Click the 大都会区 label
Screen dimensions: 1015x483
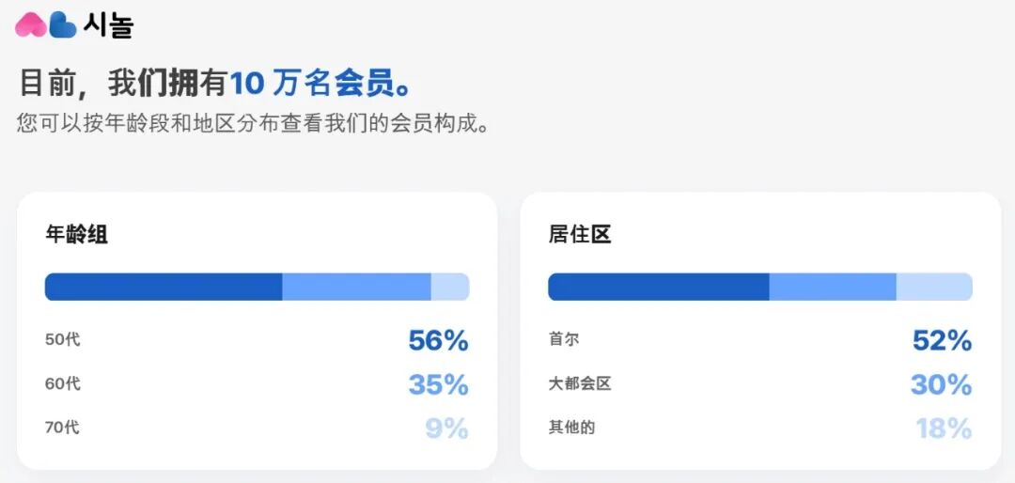point(579,384)
